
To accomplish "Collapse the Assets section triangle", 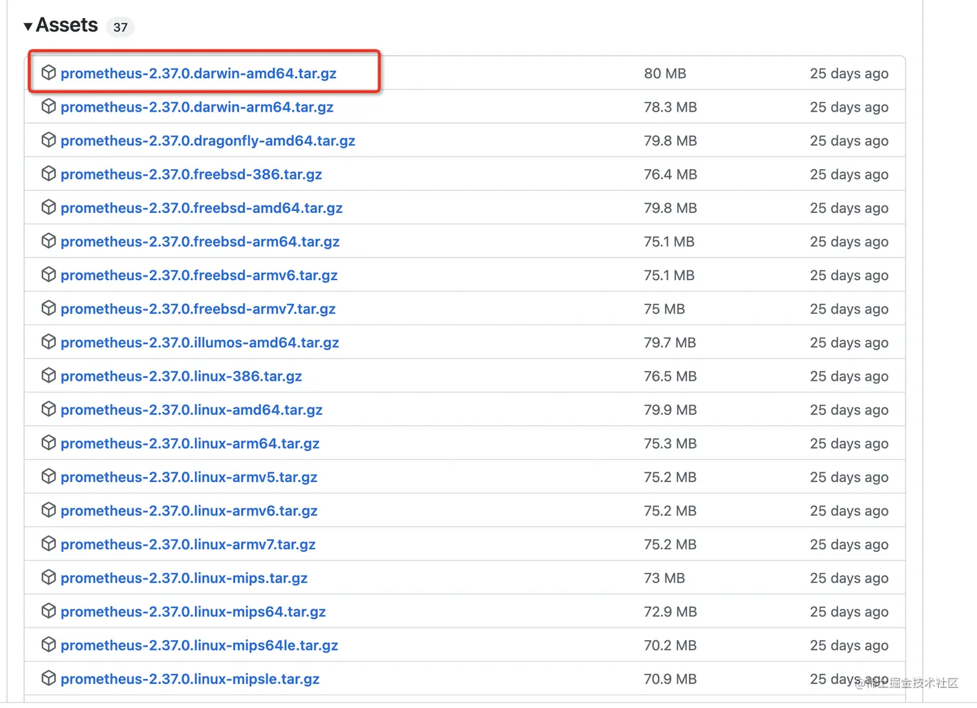I will pos(28,26).
